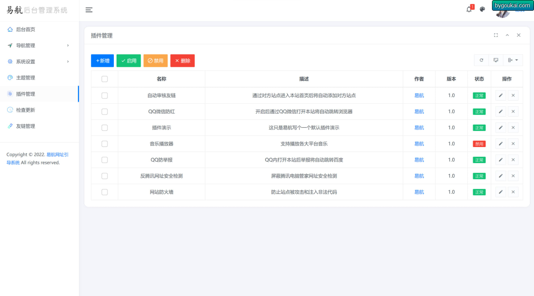Check the 自动审核友链 row checkbox
This screenshot has width=534, height=296.
pyautogui.click(x=105, y=95)
